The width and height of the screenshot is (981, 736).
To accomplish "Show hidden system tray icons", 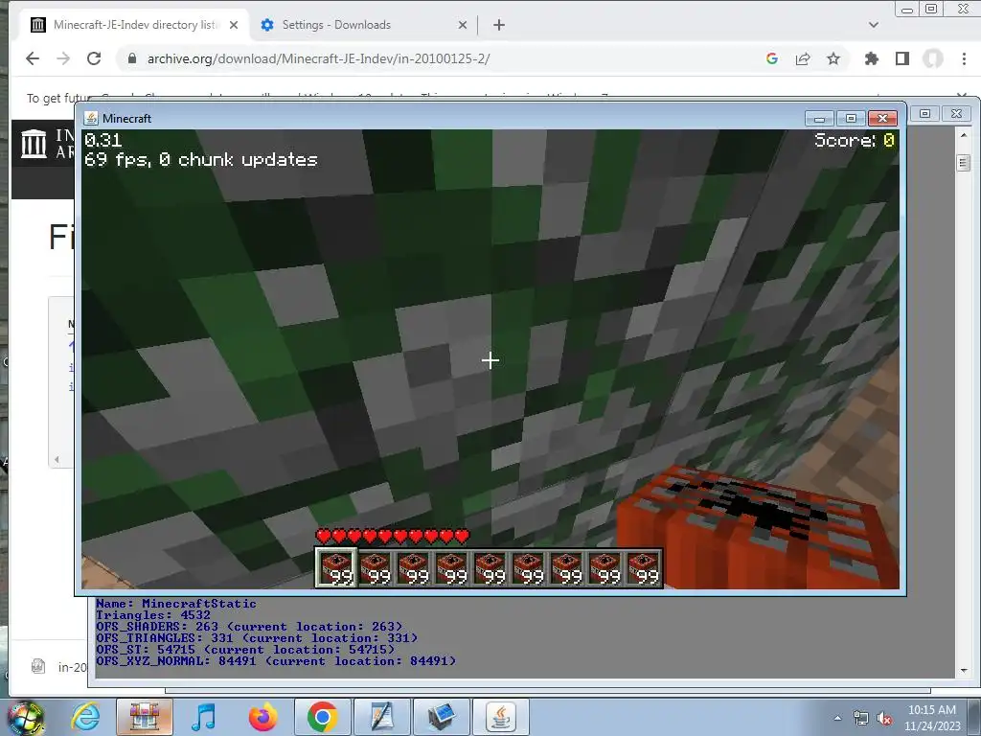I will click(837, 718).
